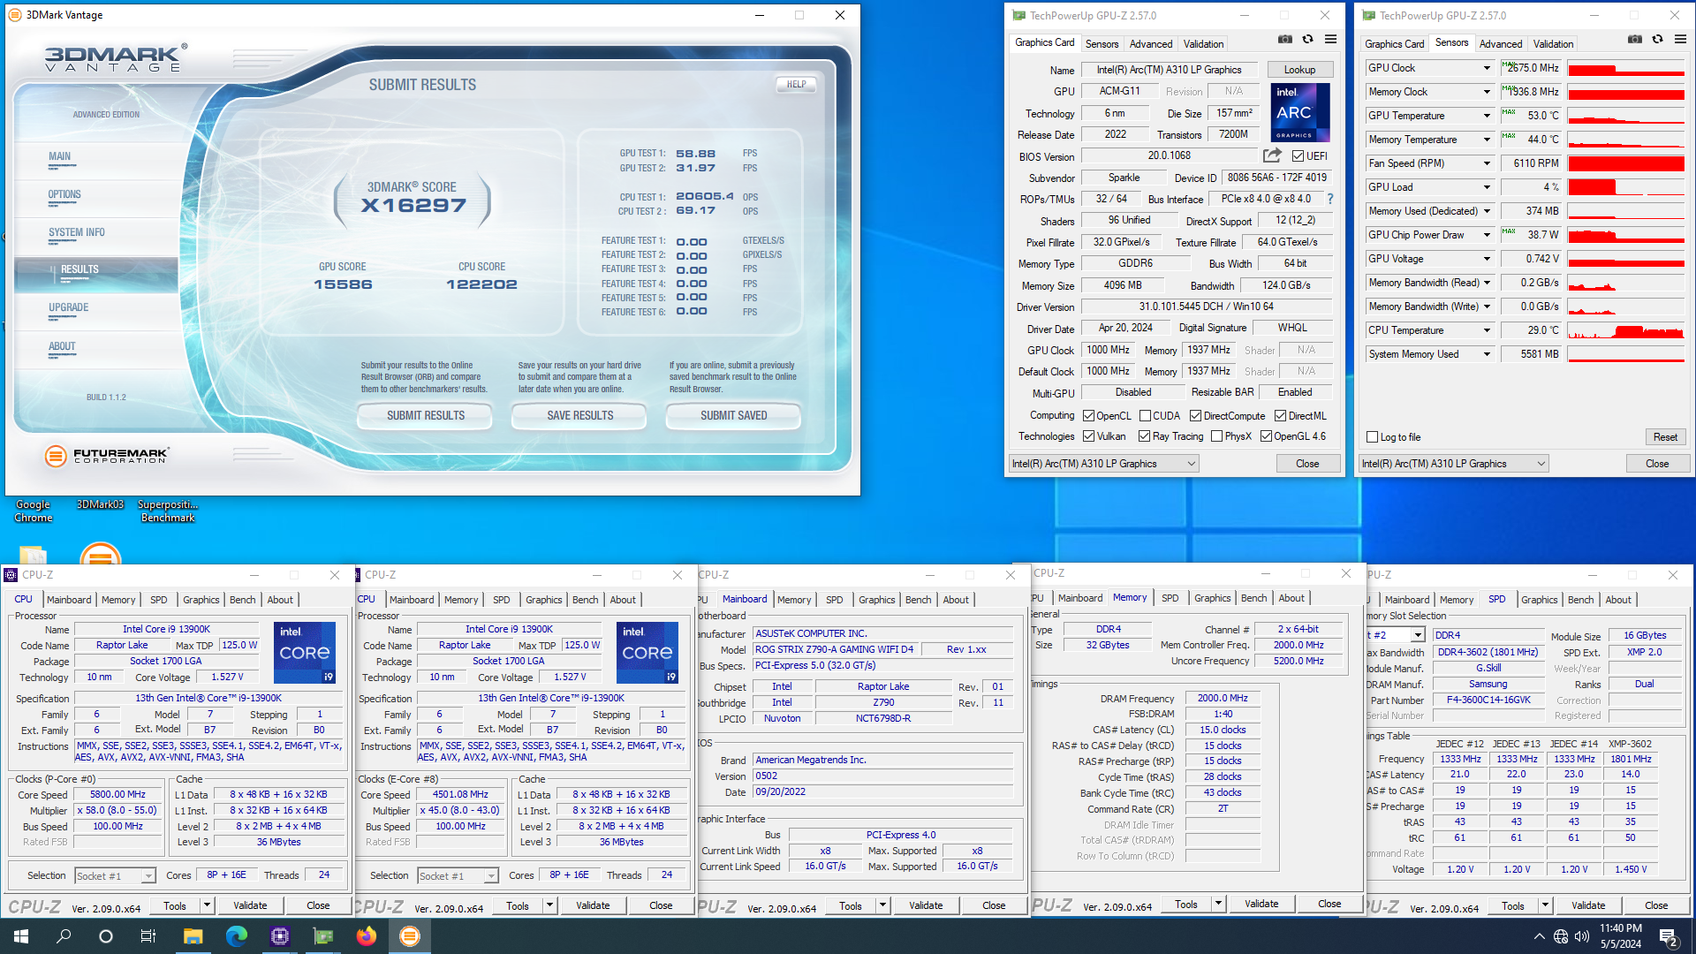Open the CPU Temperature sensor dropdown

1487,330
